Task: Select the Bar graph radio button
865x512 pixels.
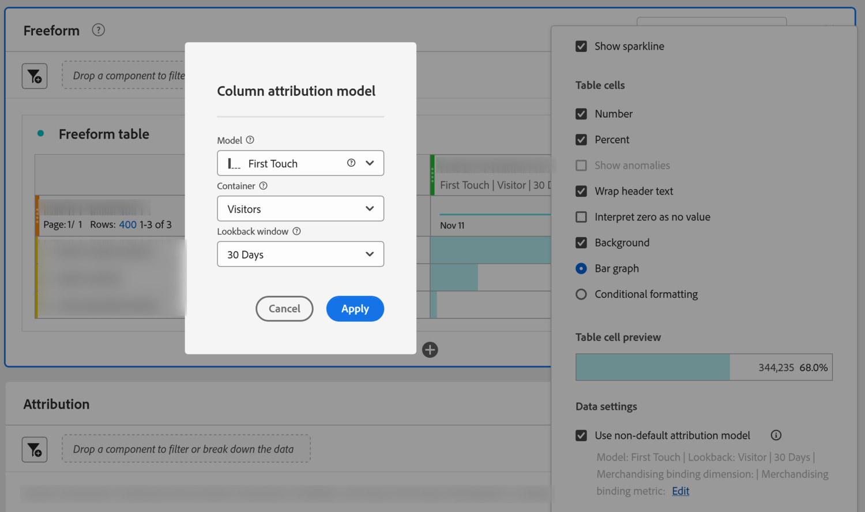Action: [x=581, y=268]
